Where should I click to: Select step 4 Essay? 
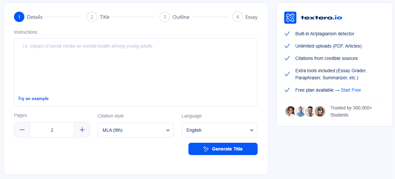coord(237,17)
